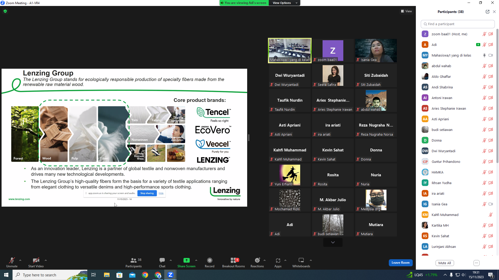This screenshot has height=280, width=499.
Task: Select Kartika MH in participant list
Action: [457, 225]
